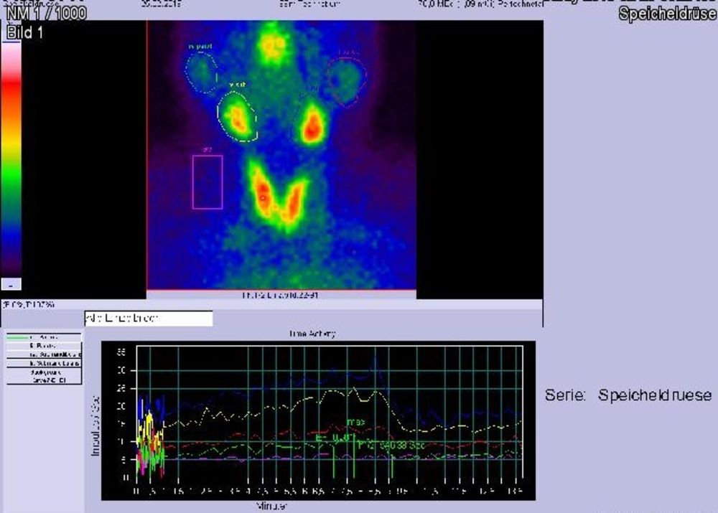Select the white dotted right parotid ROI outline
The image size is (718, 513).
coord(202,72)
